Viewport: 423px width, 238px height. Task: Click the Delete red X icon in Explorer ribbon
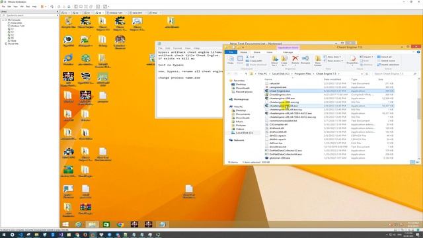(x=295, y=59)
